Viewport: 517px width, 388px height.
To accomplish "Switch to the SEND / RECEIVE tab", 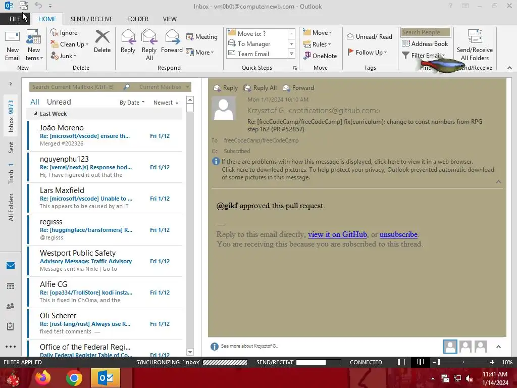I will [x=91, y=19].
